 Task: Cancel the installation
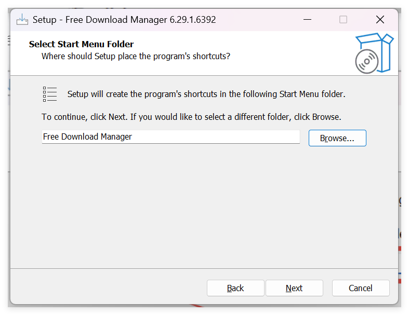pyautogui.click(x=361, y=288)
